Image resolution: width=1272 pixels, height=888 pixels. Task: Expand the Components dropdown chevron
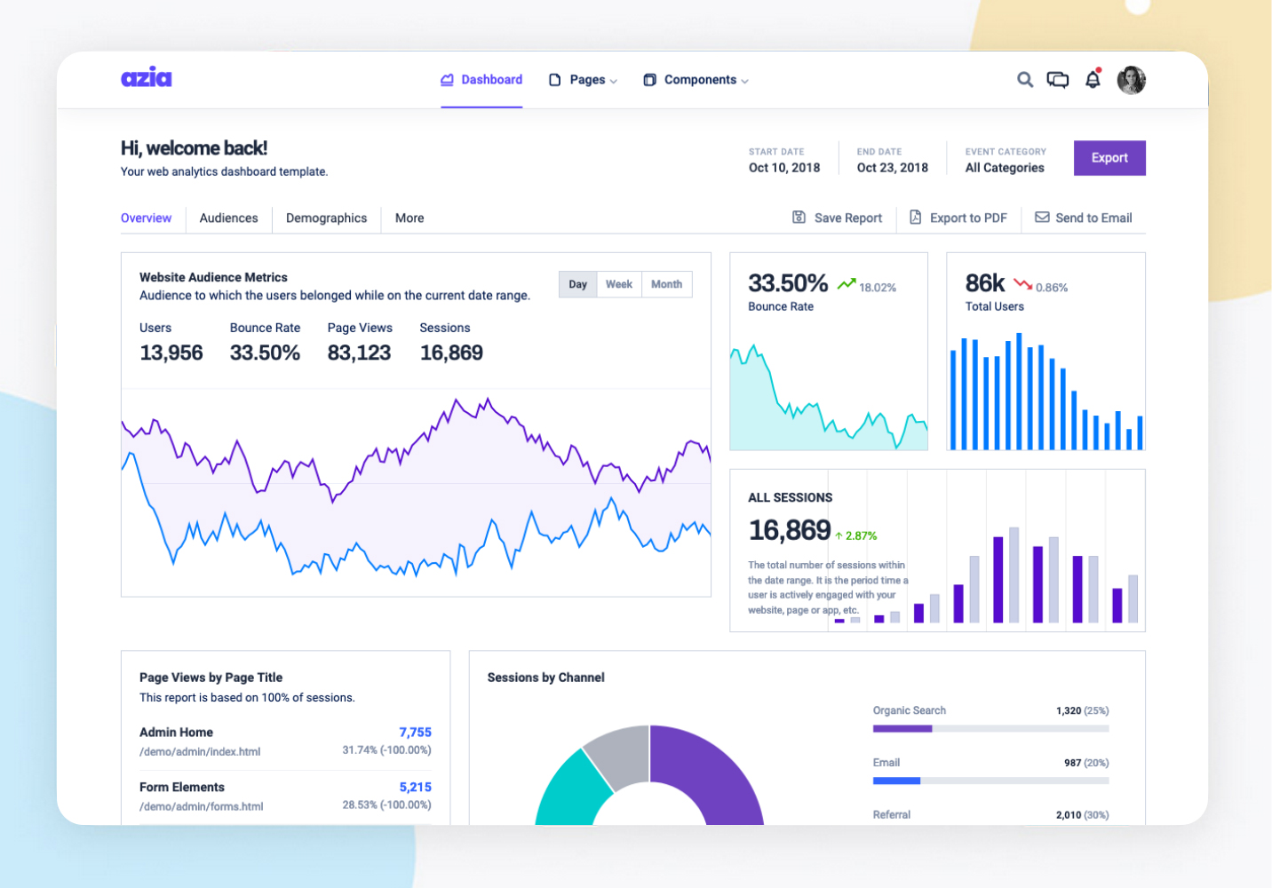coord(745,81)
